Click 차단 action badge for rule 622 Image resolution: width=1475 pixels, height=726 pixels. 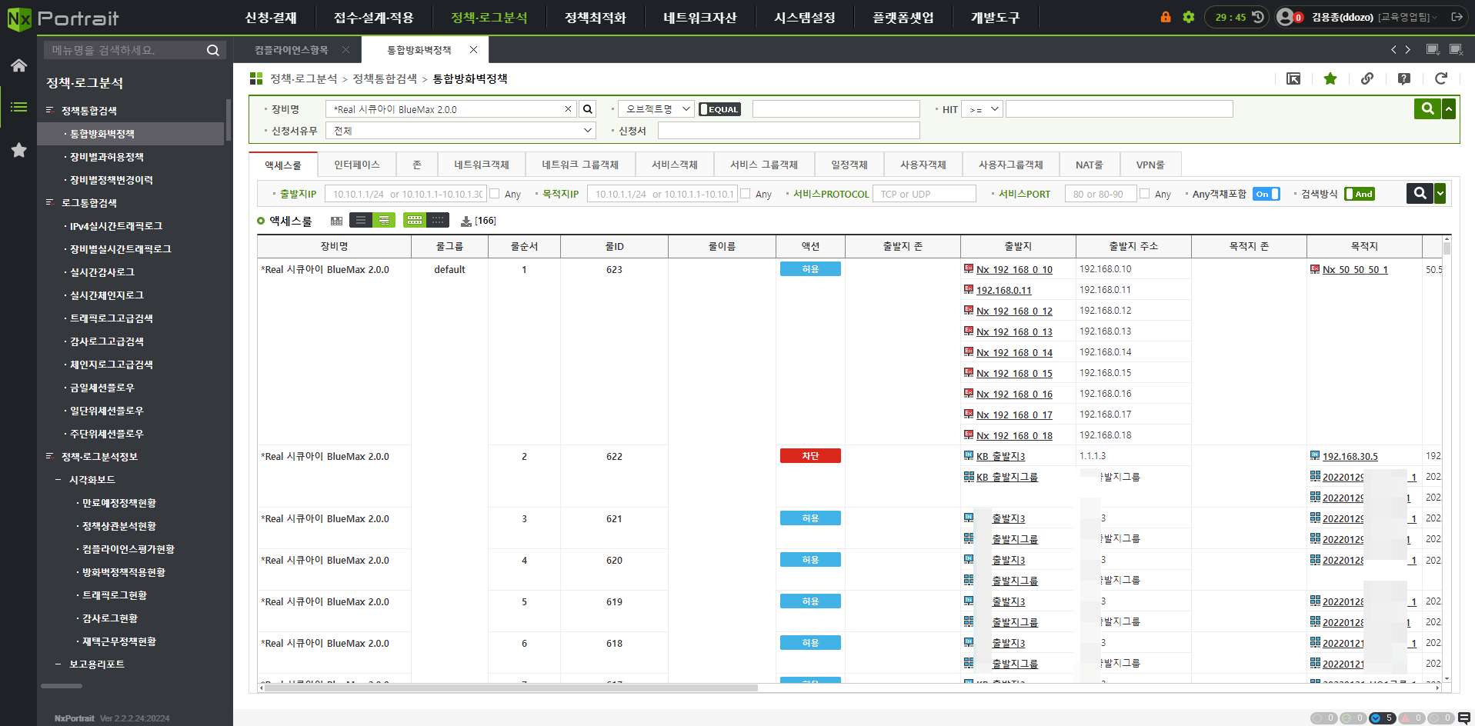point(810,456)
